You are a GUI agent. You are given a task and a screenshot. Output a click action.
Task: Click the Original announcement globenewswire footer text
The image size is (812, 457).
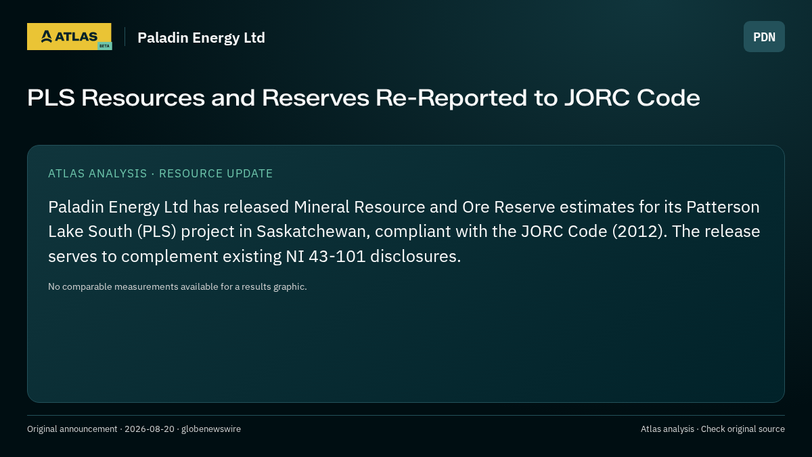pos(134,429)
